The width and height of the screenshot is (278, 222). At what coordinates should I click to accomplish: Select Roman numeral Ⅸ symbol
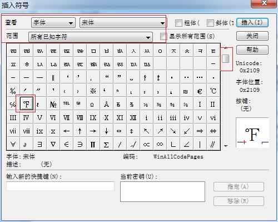[93, 117]
